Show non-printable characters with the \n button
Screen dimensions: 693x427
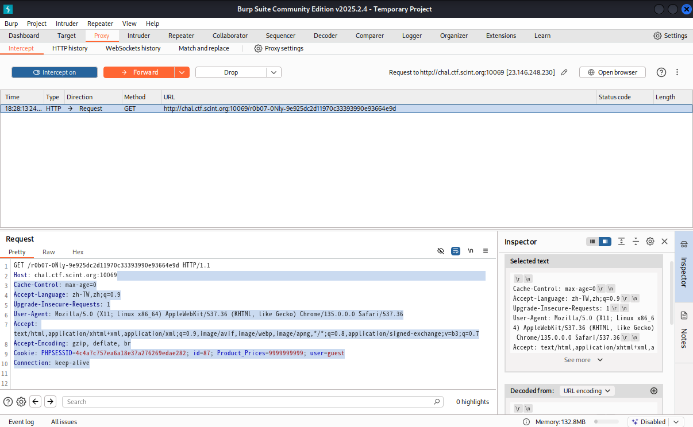pyautogui.click(x=471, y=251)
